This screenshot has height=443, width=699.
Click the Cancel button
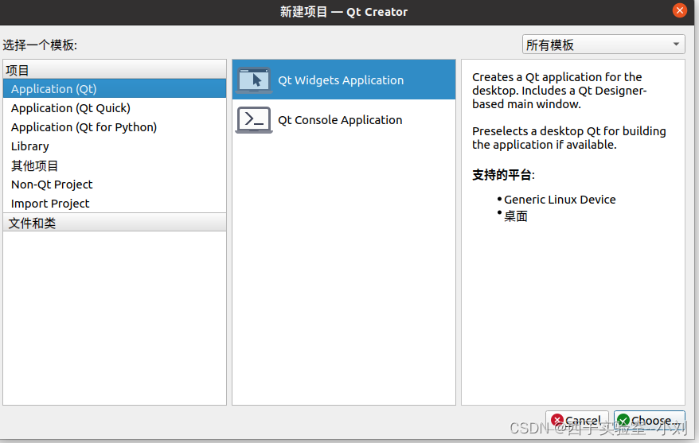click(x=577, y=420)
